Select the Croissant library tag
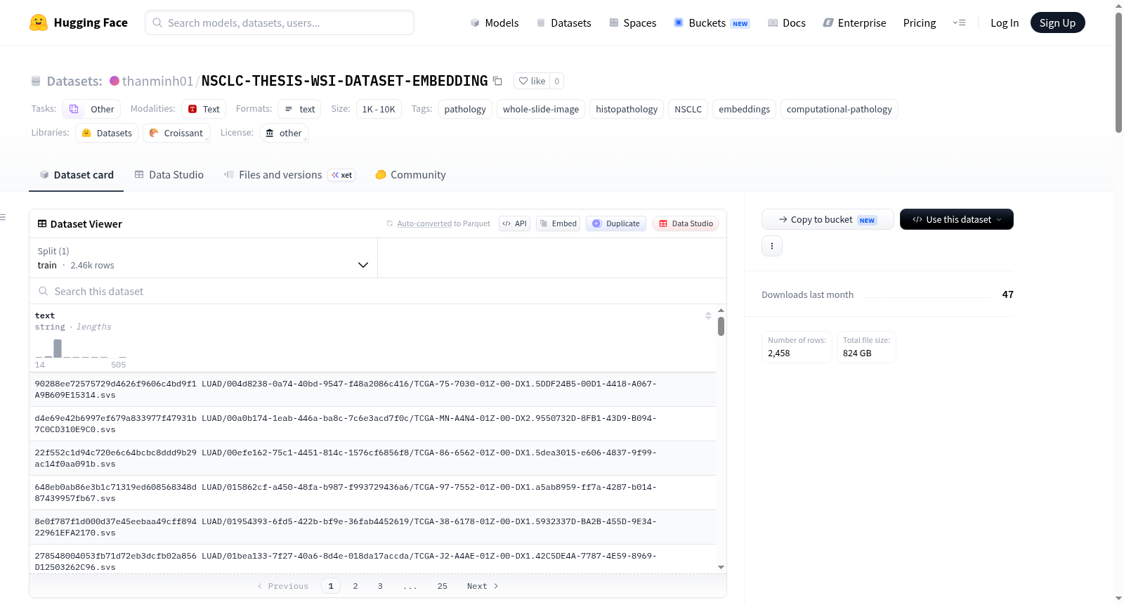The width and height of the screenshot is (1124, 605). (x=176, y=133)
